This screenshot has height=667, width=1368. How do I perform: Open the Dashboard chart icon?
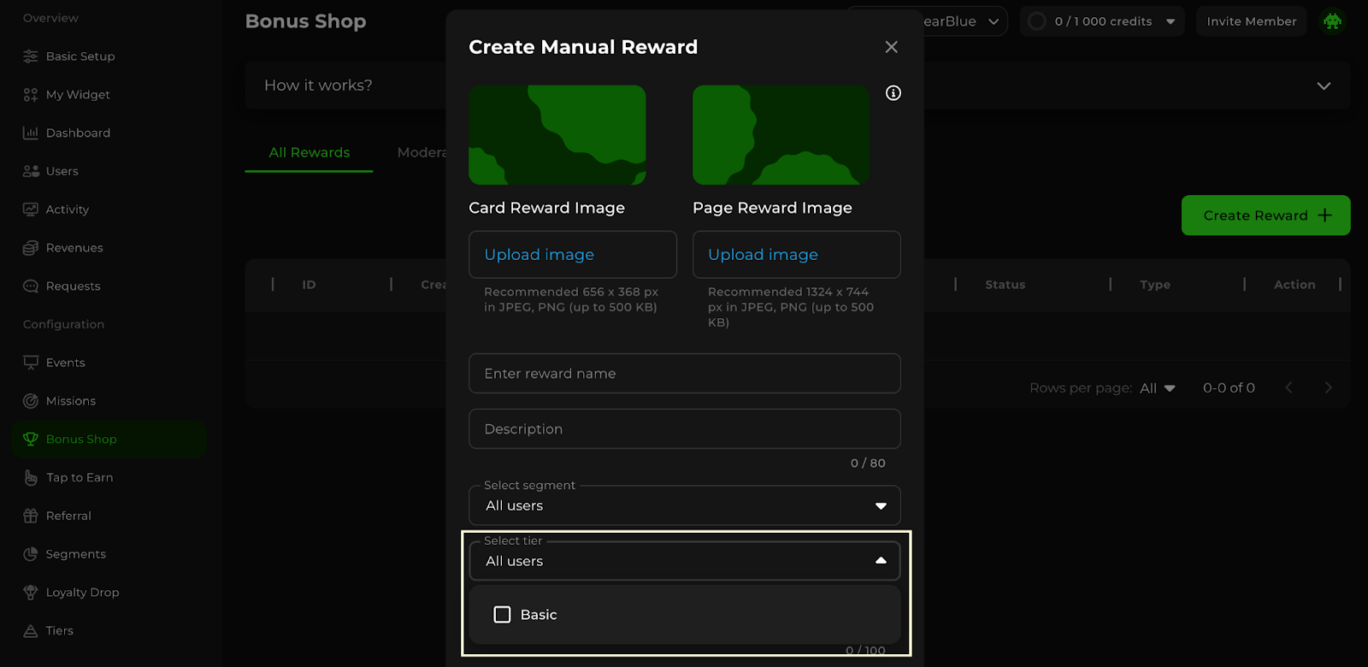pyautogui.click(x=31, y=133)
